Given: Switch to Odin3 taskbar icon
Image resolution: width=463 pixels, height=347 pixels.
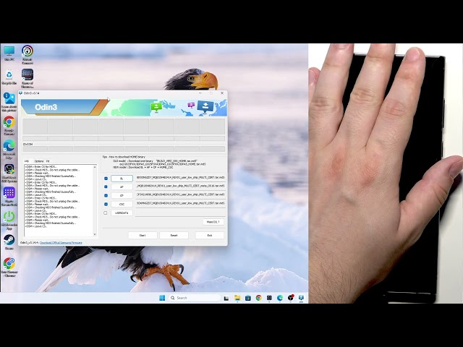Looking at the screenshot, I should click(301, 298).
